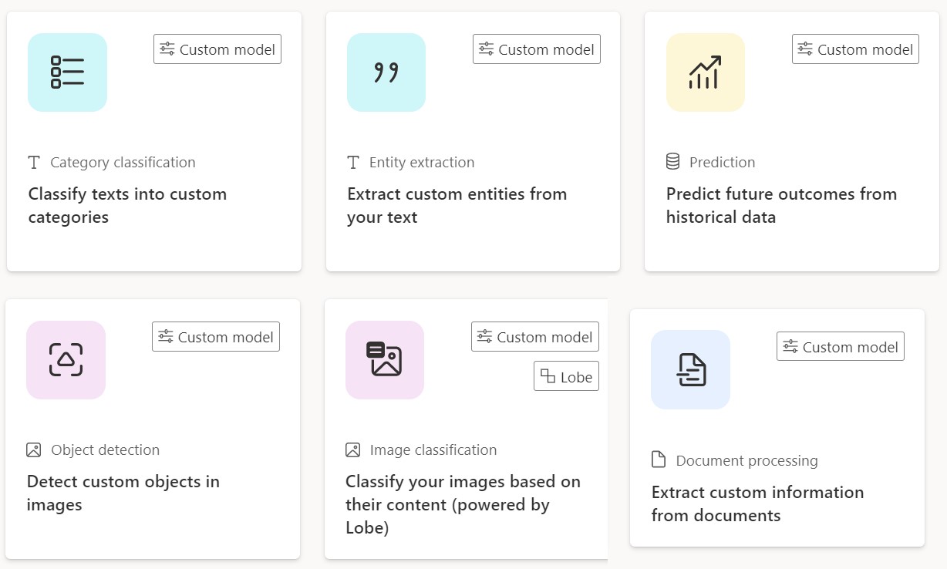The image size is (947, 569).
Task: Click Custom model on the Prediction card
Action: [855, 49]
